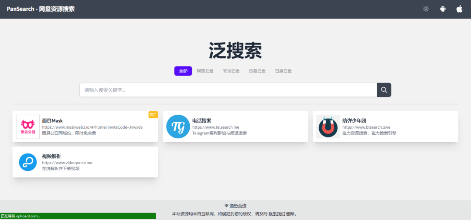Click the blue TG logo of 电话搜索
The image size is (471, 220).
(x=178, y=127)
